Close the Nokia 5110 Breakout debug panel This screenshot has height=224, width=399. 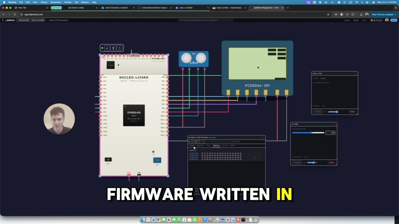click(x=263, y=137)
